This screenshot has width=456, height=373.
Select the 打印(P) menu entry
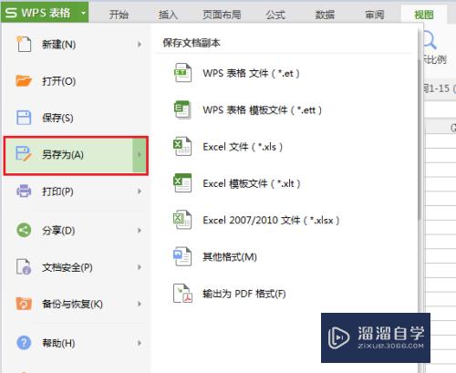click(x=76, y=192)
